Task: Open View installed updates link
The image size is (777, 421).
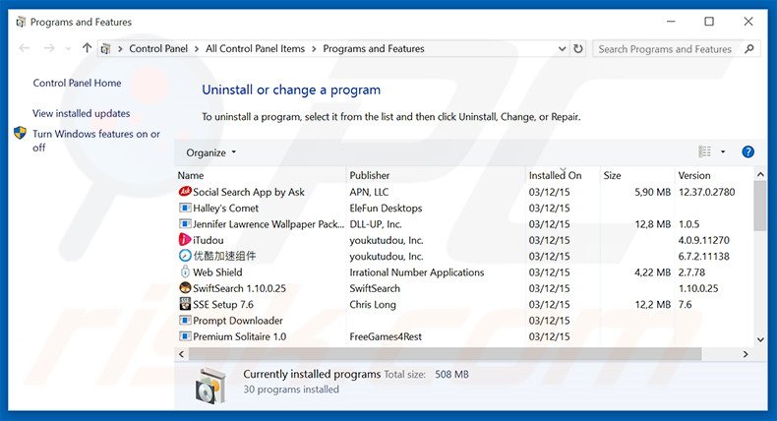Action: coord(82,113)
